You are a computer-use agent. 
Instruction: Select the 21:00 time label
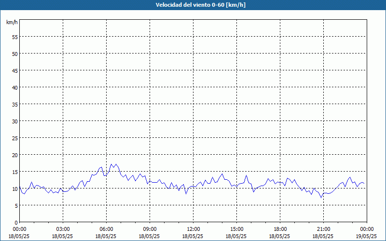(x=323, y=229)
